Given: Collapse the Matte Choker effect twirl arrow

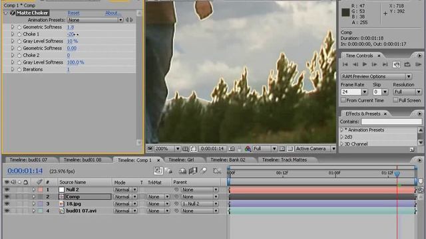Looking at the screenshot, I should pyautogui.click(x=6, y=13).
